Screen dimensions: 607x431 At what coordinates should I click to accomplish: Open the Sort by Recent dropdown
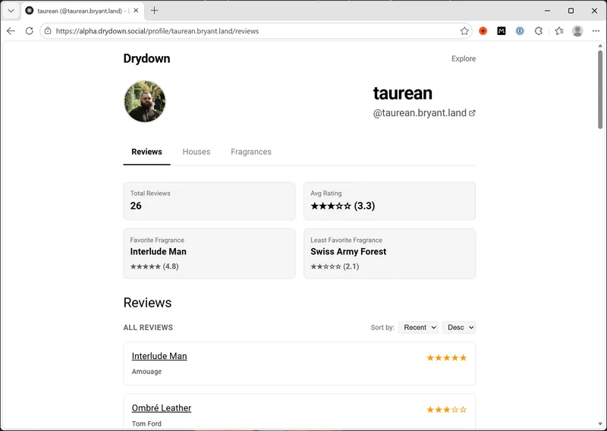click(418, 327)
